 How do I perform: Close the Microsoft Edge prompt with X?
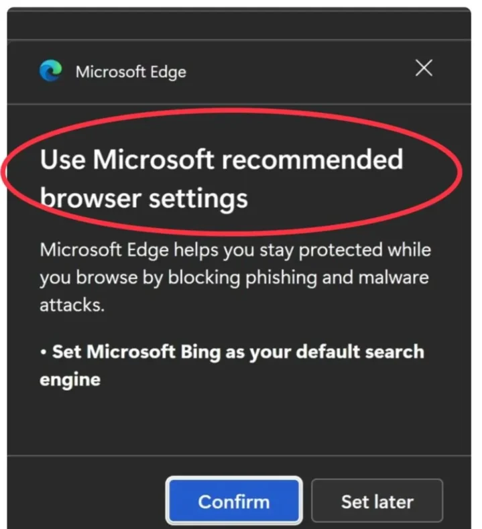point(424,68)
